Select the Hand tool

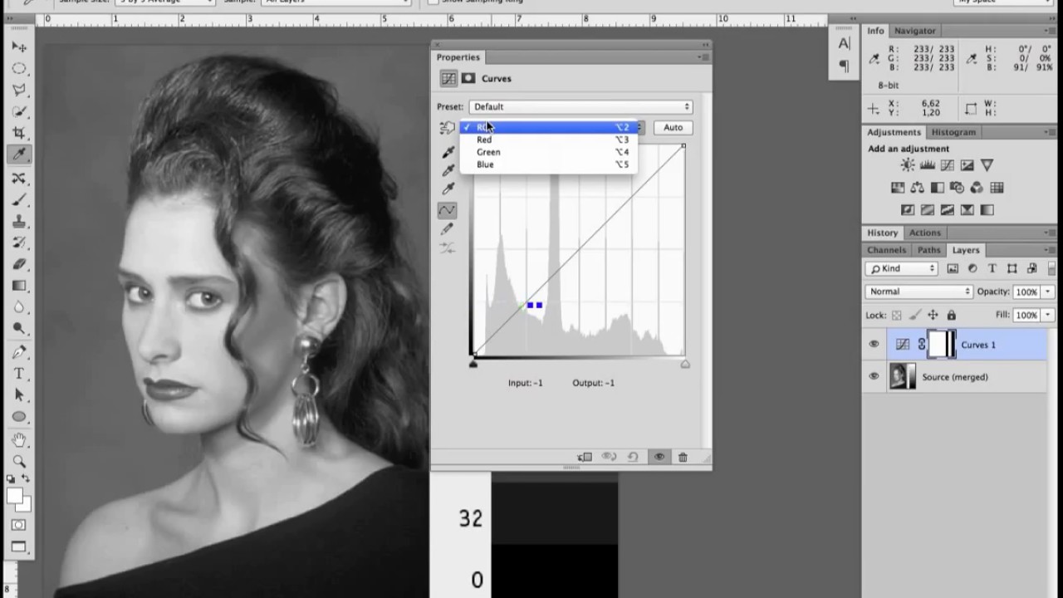tap(19, 439)
